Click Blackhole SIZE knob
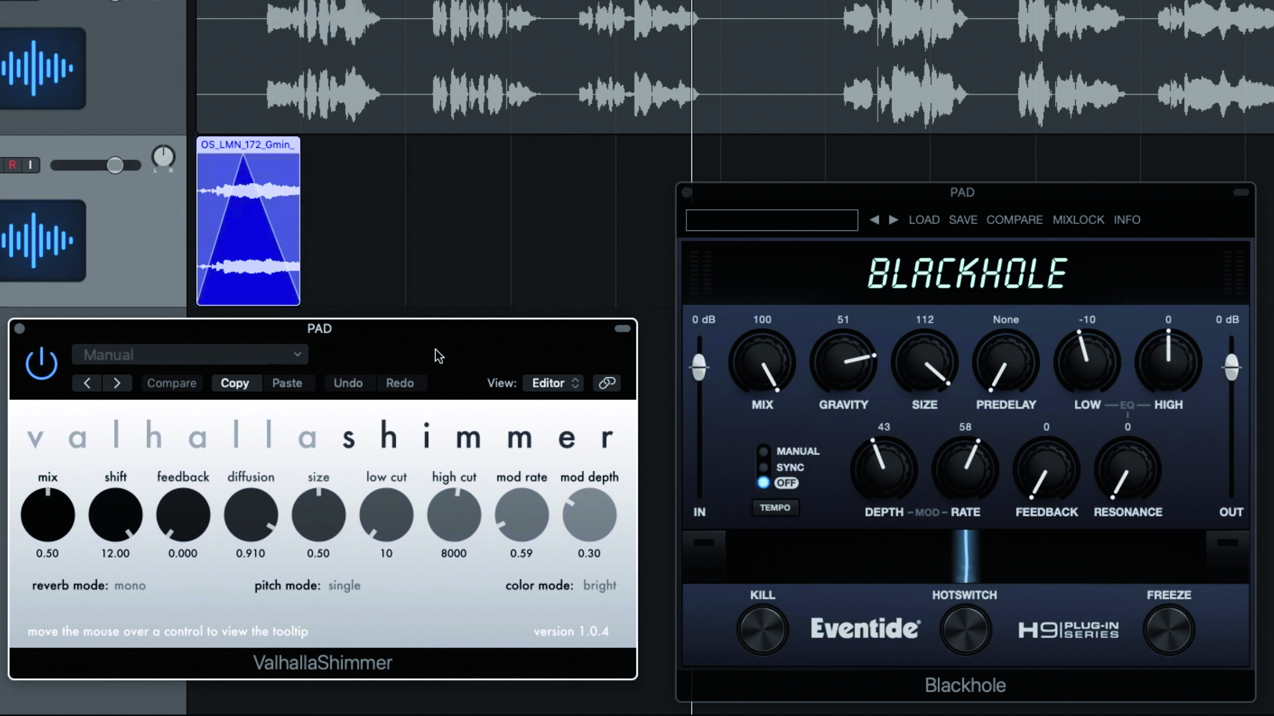The image size is (1274, 716). pos(924,363)
